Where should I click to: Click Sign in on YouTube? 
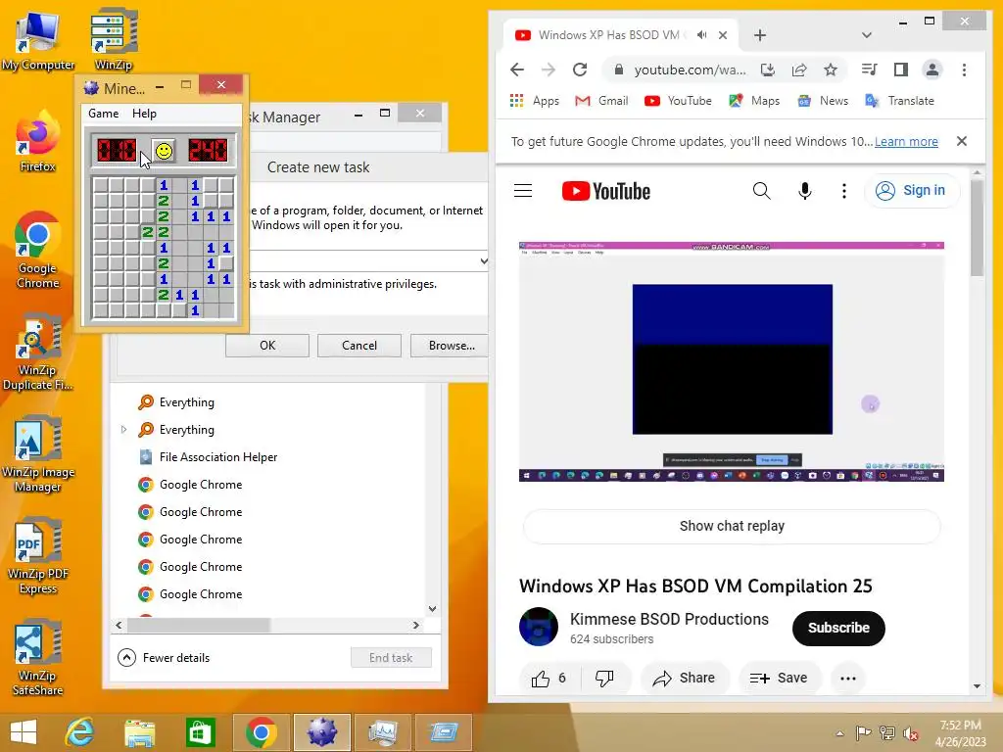point(912,191)
